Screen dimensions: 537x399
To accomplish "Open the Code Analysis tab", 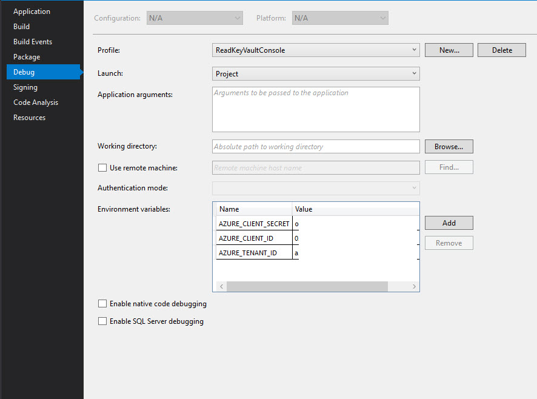I will click(36, 102).
